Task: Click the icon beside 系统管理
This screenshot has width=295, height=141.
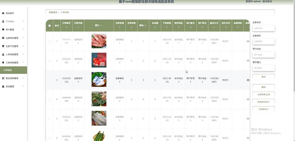Action: (3, 86)
